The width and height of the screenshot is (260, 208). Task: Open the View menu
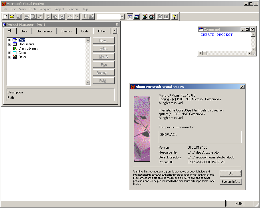point(22,9)
